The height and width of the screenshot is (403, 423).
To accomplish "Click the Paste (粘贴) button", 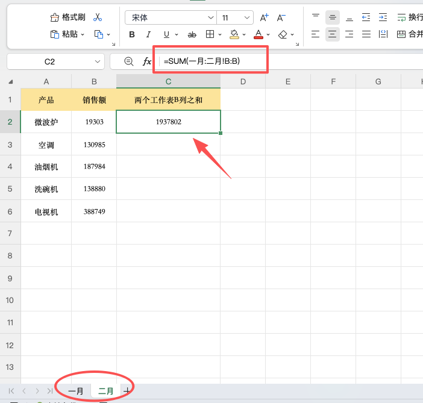I will [x=64, y=34].
